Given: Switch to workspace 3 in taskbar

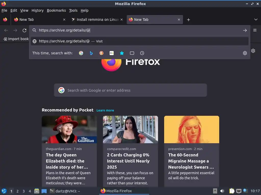Looking at the screenshot, I should click(24, 191).
